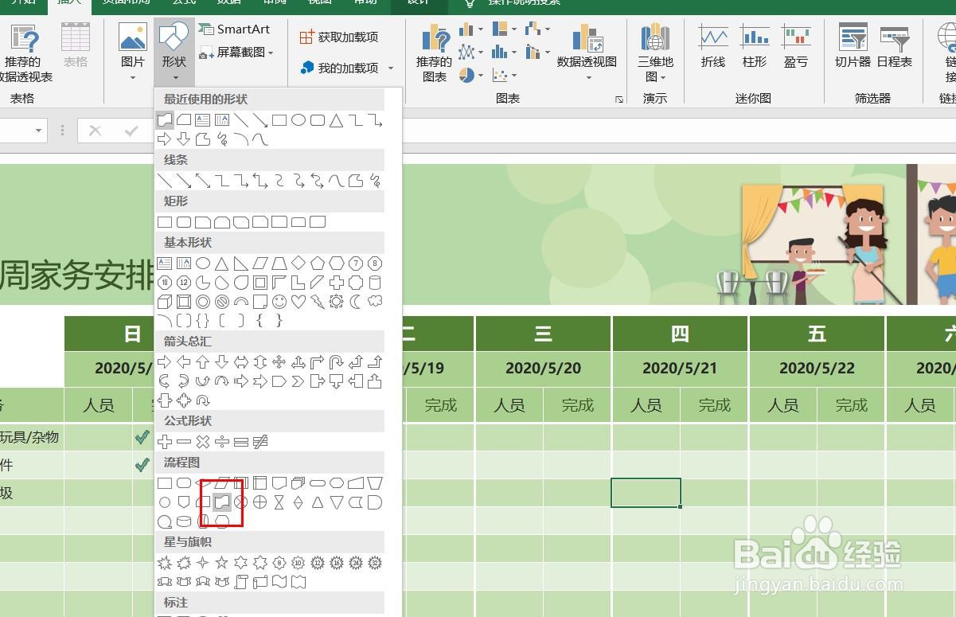Expand the Pictures (图片) dropdown
956x617 pixels.
coord(133,78)
